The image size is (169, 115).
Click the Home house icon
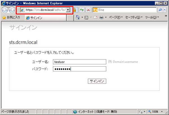coord(78,17)
